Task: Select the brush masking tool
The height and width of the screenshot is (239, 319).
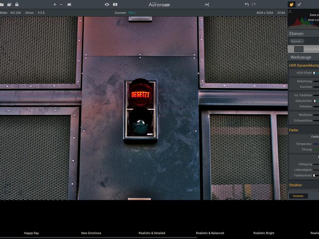Action: [x=299, y=5]
